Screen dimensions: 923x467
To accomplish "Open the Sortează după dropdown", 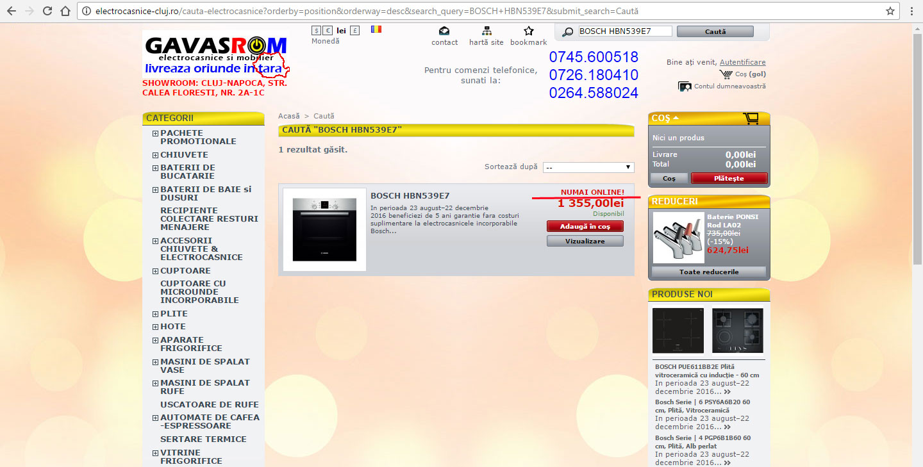I will tap(588, 167).
